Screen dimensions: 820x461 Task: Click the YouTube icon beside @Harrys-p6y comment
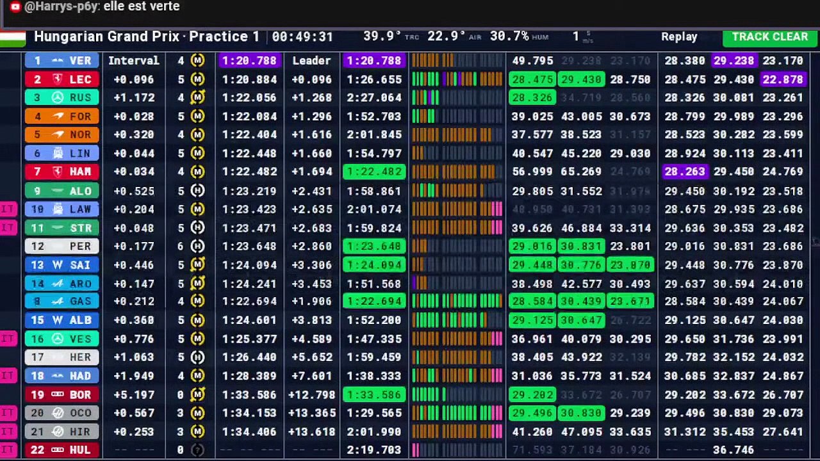pos(15,6)
